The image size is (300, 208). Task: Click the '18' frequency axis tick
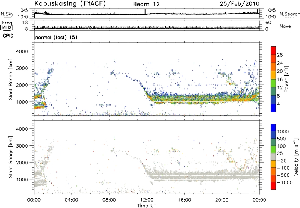25,23
